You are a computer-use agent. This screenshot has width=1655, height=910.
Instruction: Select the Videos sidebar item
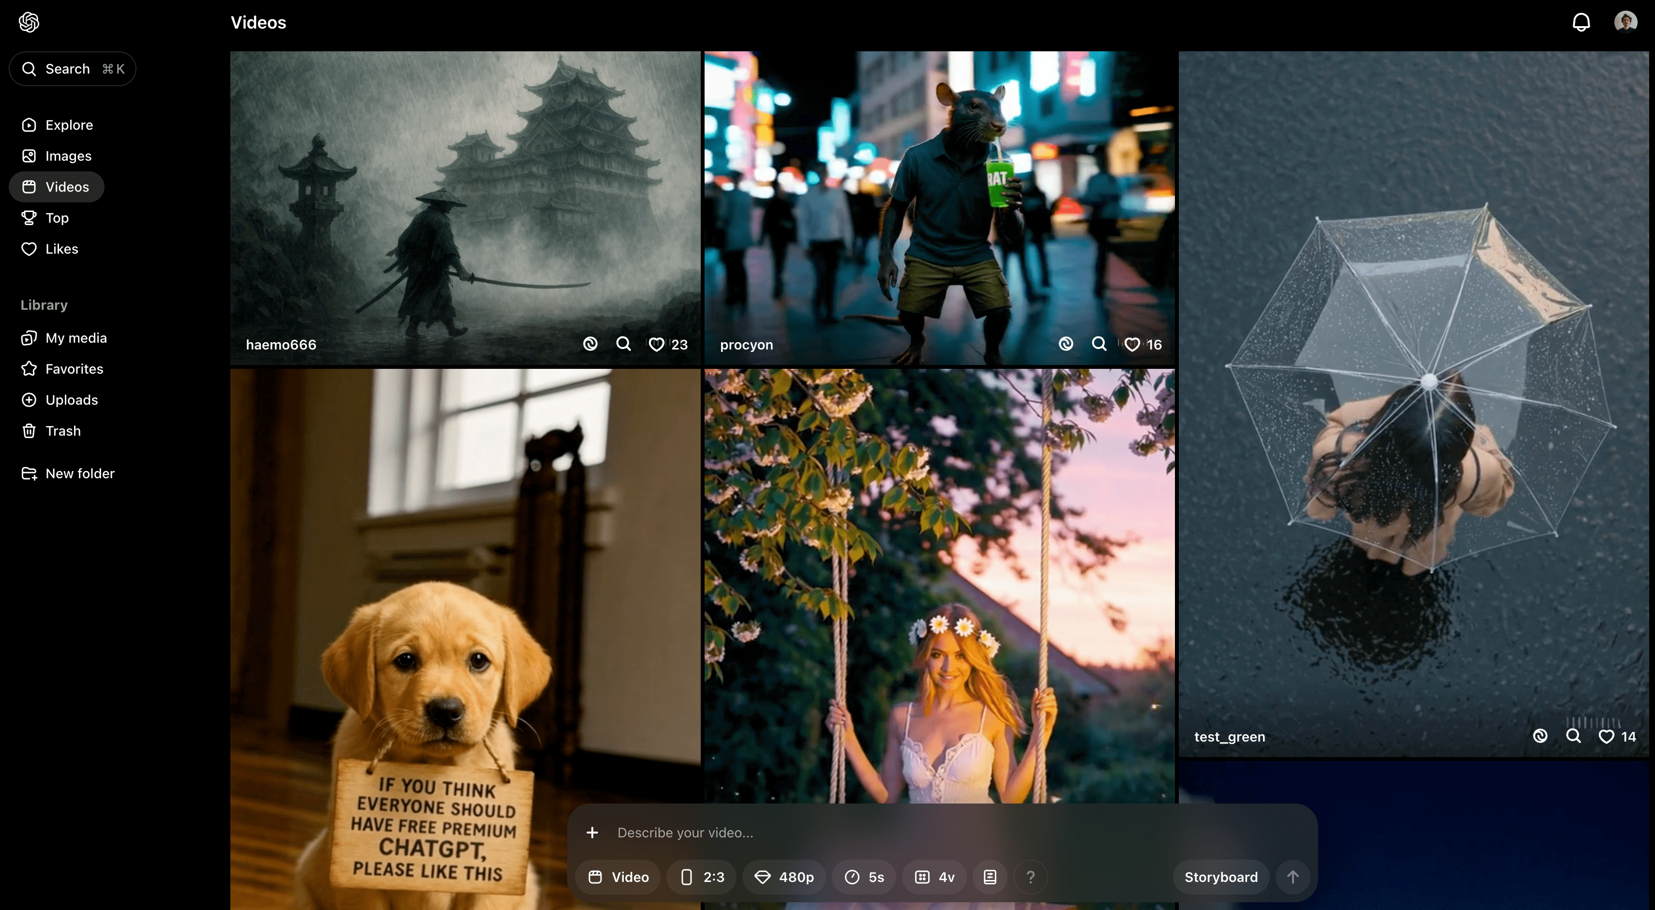(x=57, y=187)
